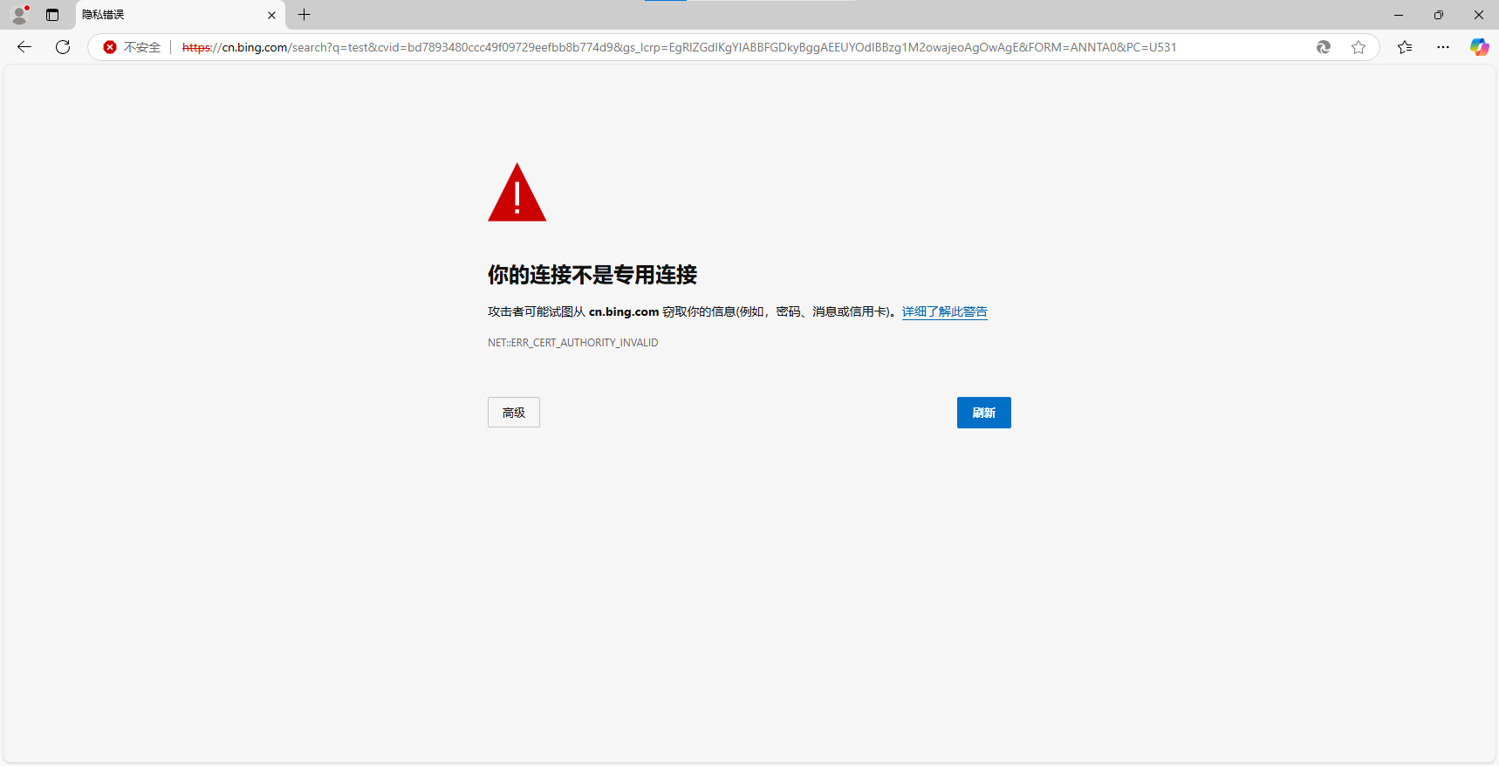Click the 你的连接不是专用连接 heading
The height and width of the screenshot is (766, 1499).
click(592, 275)
